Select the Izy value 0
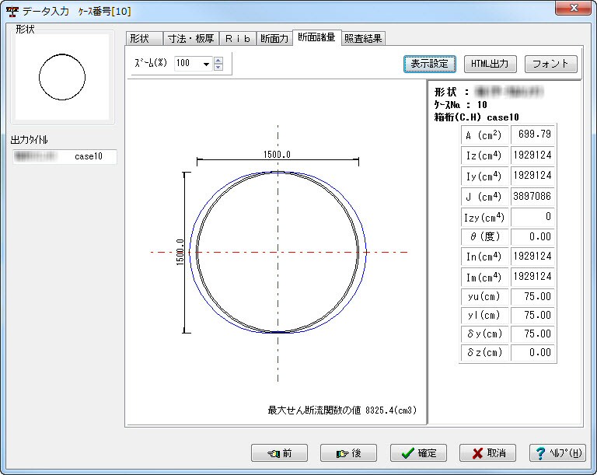This screenshot has width=597, height=475. tap(532, 217)
